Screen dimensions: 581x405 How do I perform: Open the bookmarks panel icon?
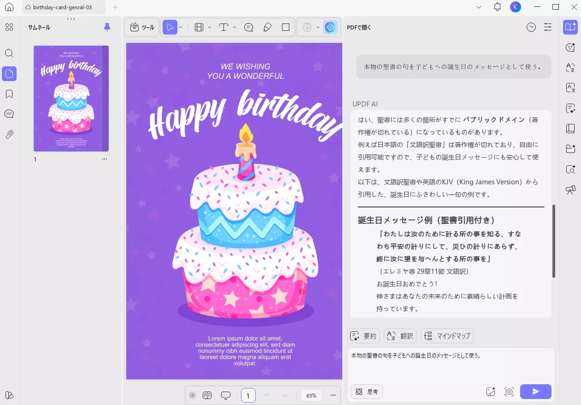[9, 94]
